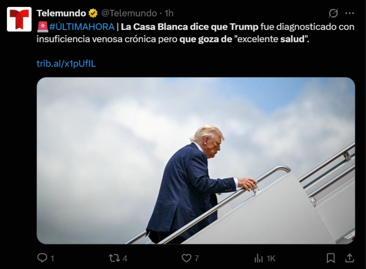This screenshot has width=366, height=269.
Task: Open the Telemundo profile avatar logo
Action: (x=19, y=19)
